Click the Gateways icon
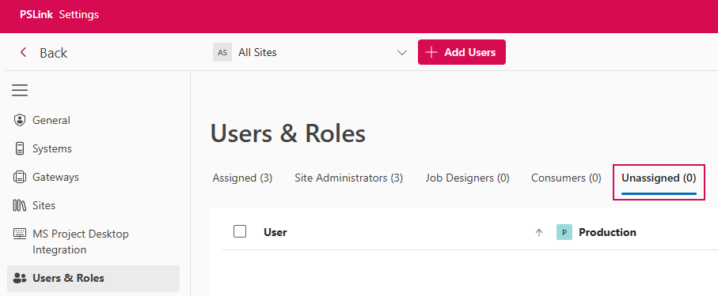The image size is (718, 296). 19,177
